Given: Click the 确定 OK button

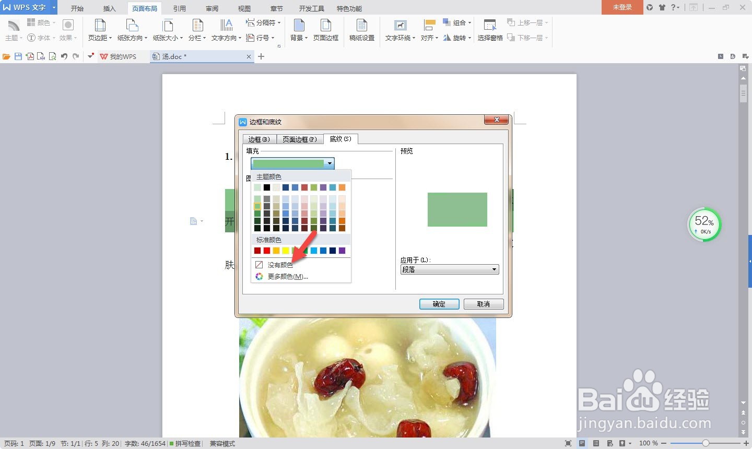Looking at the screenshot, I should point(439,304).
